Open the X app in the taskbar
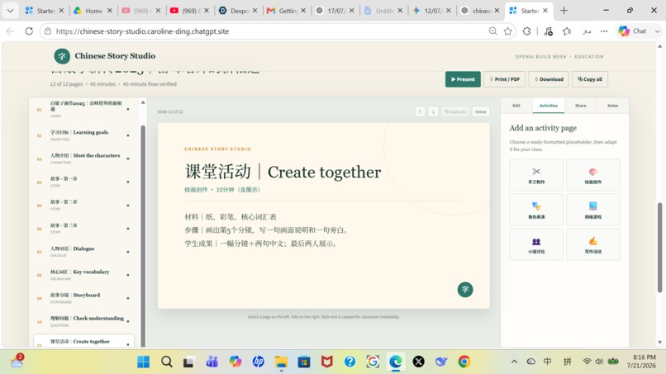The height and width of the screenshot is (374, 666). pos(418,362)
